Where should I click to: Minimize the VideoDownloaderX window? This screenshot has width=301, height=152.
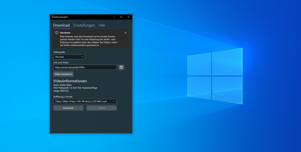114,17
